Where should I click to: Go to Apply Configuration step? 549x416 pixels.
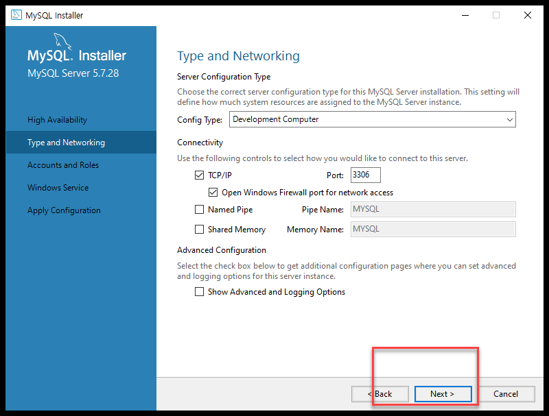coord(64,210)
